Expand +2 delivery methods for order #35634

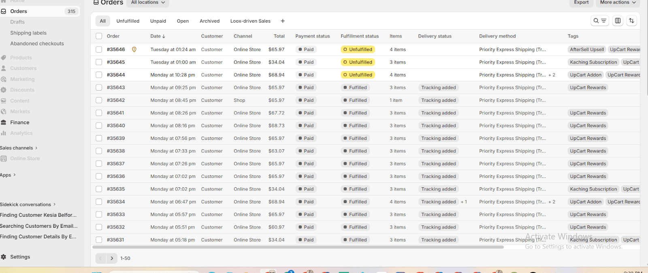pos(552,202)
